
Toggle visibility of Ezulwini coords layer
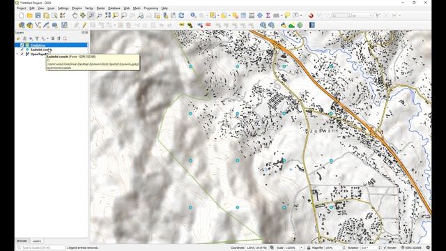pos(22,50)
